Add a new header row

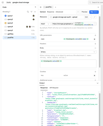pyautogui.click(x=95, y=44)
